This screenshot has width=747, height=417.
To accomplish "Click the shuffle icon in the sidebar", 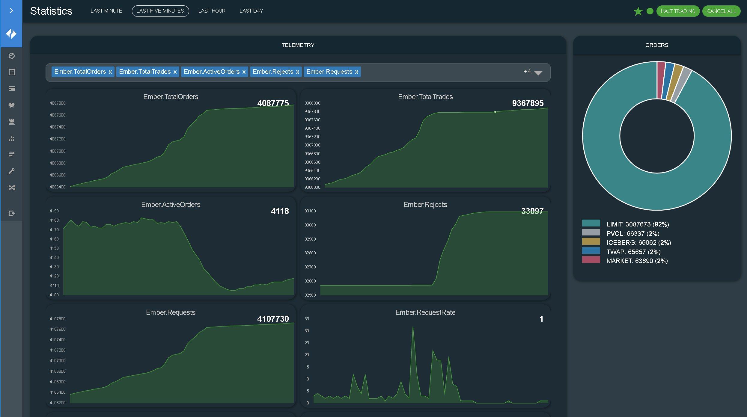I will tap(11, 187).
